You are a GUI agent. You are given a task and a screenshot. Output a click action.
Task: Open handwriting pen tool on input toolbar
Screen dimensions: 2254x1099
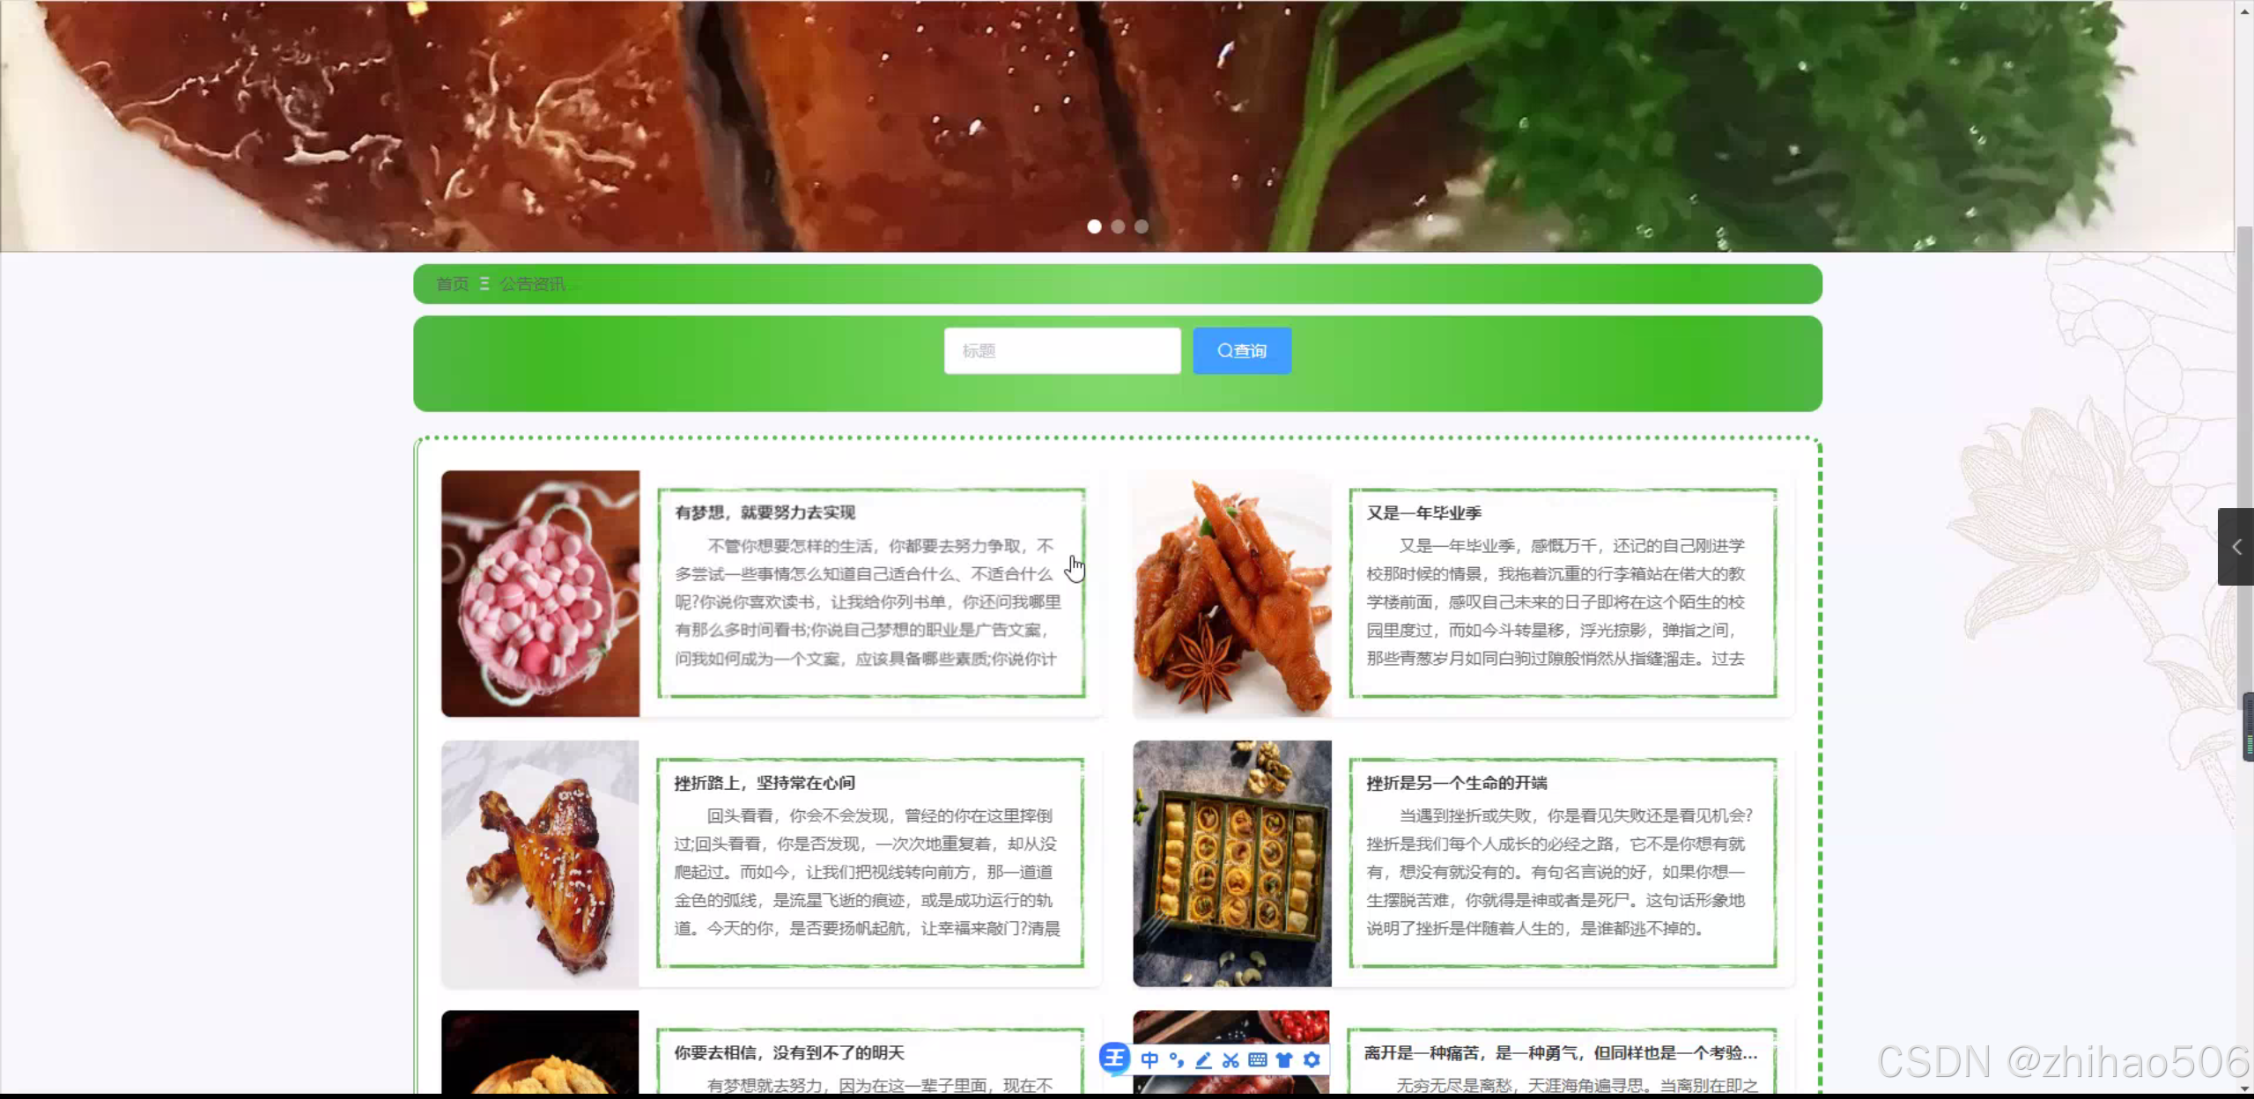(x=1203, y=1060)
